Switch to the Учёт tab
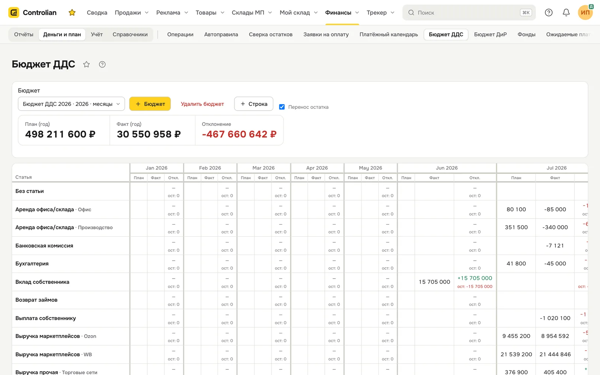600x375 pixels. point(97,34)
